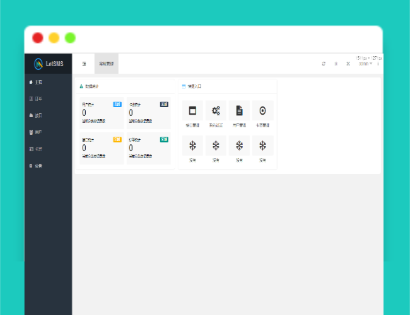Enter fullscreen using the expand-arrows icon
410x315 pixels.
(348, 64)
